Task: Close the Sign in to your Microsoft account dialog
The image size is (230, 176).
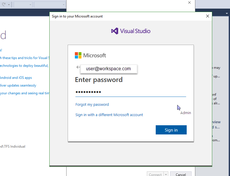Action: (x=207, y=16)
